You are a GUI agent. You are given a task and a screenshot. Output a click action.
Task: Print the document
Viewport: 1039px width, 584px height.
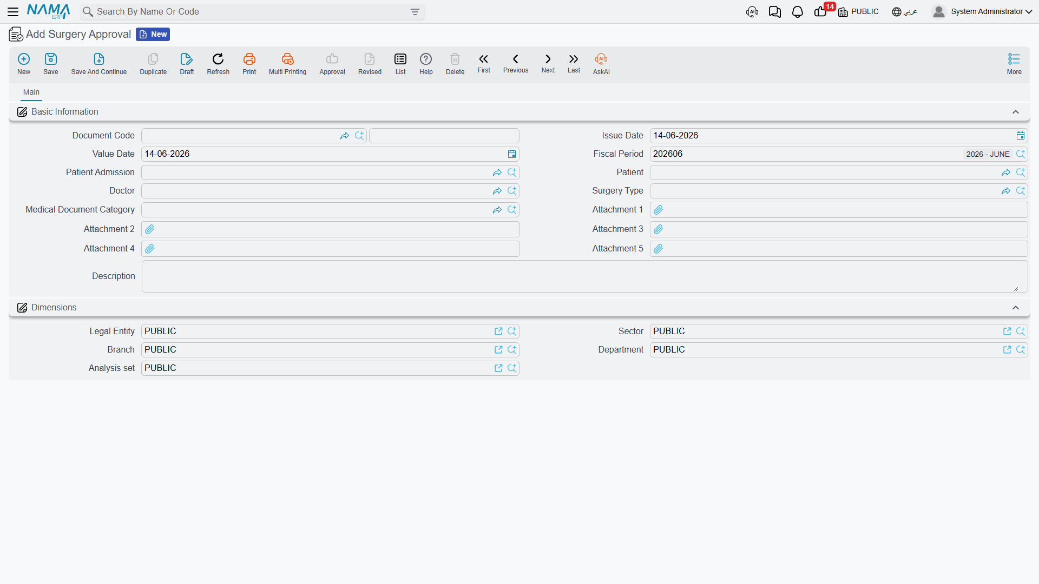pos(249,64)
